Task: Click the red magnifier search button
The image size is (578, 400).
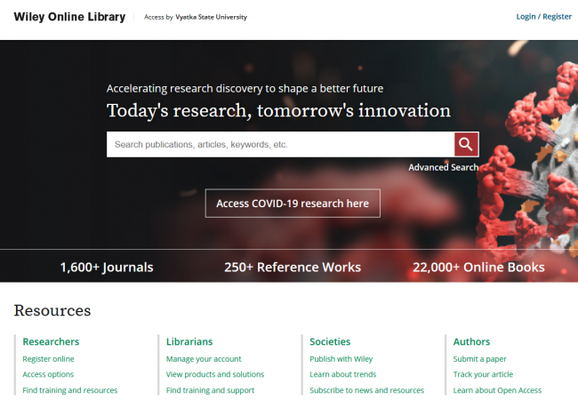Action: pyautogui.click(x=466, y=144)
